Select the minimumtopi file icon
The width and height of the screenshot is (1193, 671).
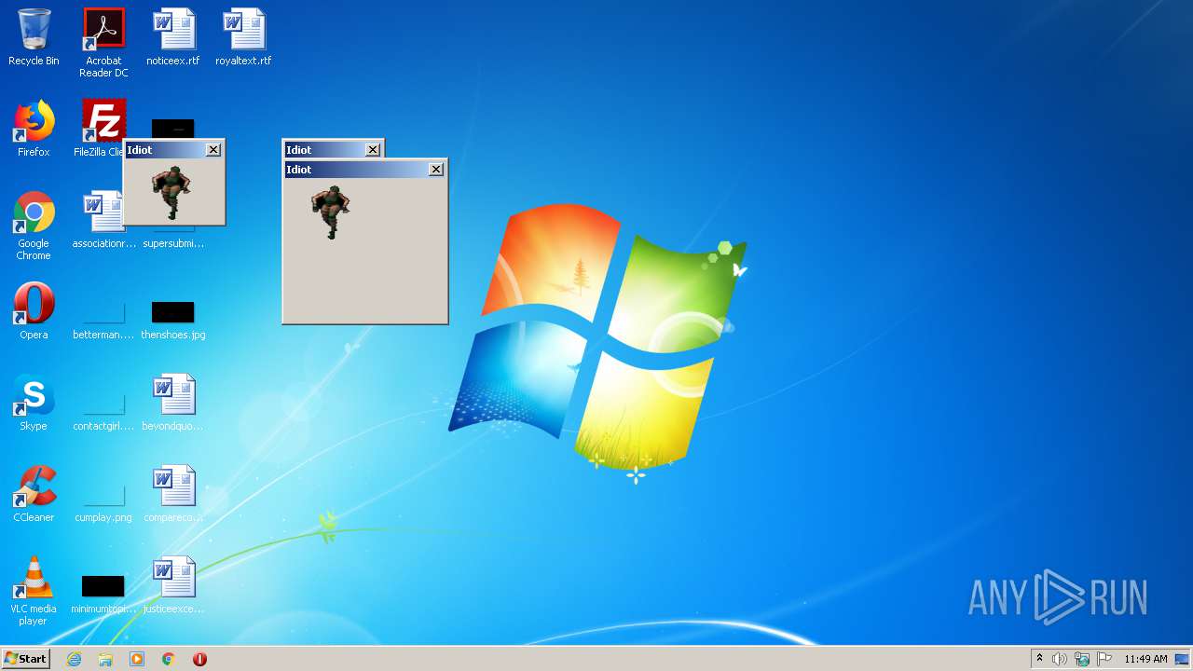click(x=103, y=595)
